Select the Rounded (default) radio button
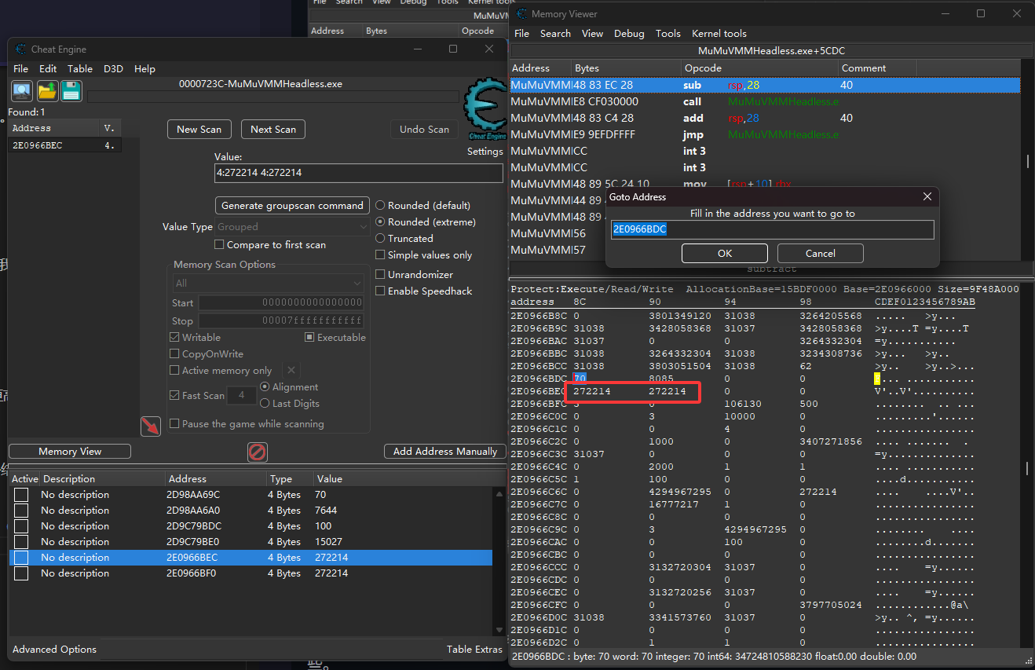The height and width of the screenshot is (670, 1035). click(x=380, y=206)
